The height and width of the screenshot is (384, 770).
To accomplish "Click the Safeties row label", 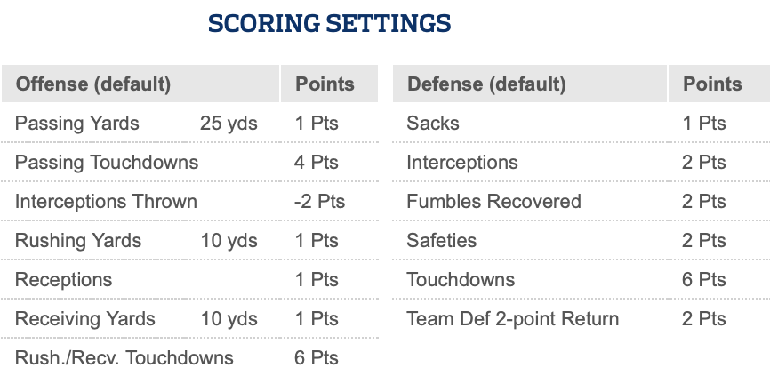I will tap(442, 241).
